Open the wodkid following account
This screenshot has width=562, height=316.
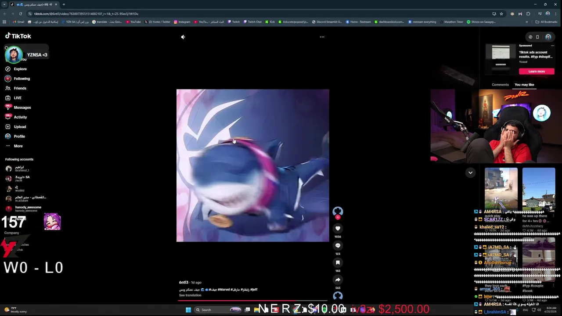[14, 189]
